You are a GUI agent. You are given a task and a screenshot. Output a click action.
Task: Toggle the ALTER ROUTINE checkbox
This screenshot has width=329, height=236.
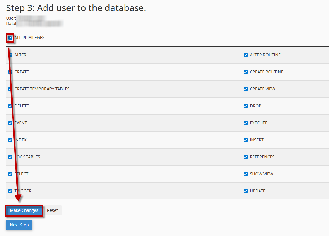click(246, 55)
